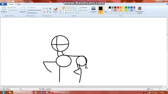Activate Color 1 (Цвет 1) box

tap(101, 10)
